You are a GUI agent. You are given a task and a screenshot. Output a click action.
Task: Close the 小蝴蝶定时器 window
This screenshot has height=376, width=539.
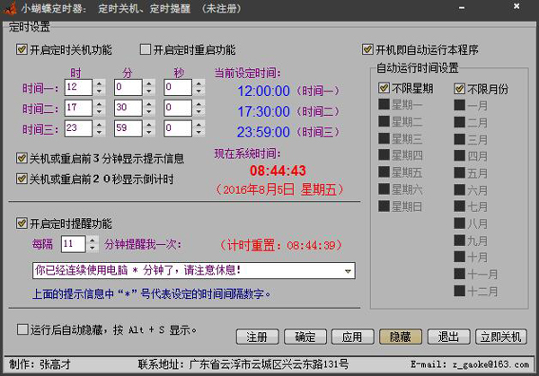(517, 6)
